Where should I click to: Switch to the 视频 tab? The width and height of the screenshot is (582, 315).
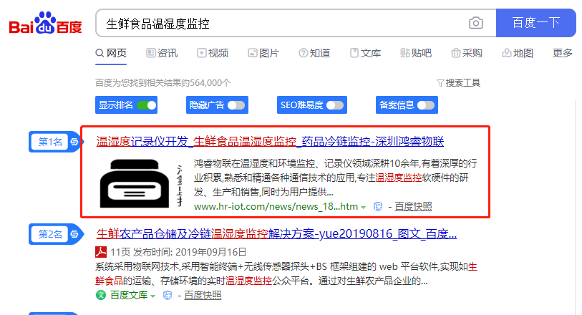(x=213, y=53)
